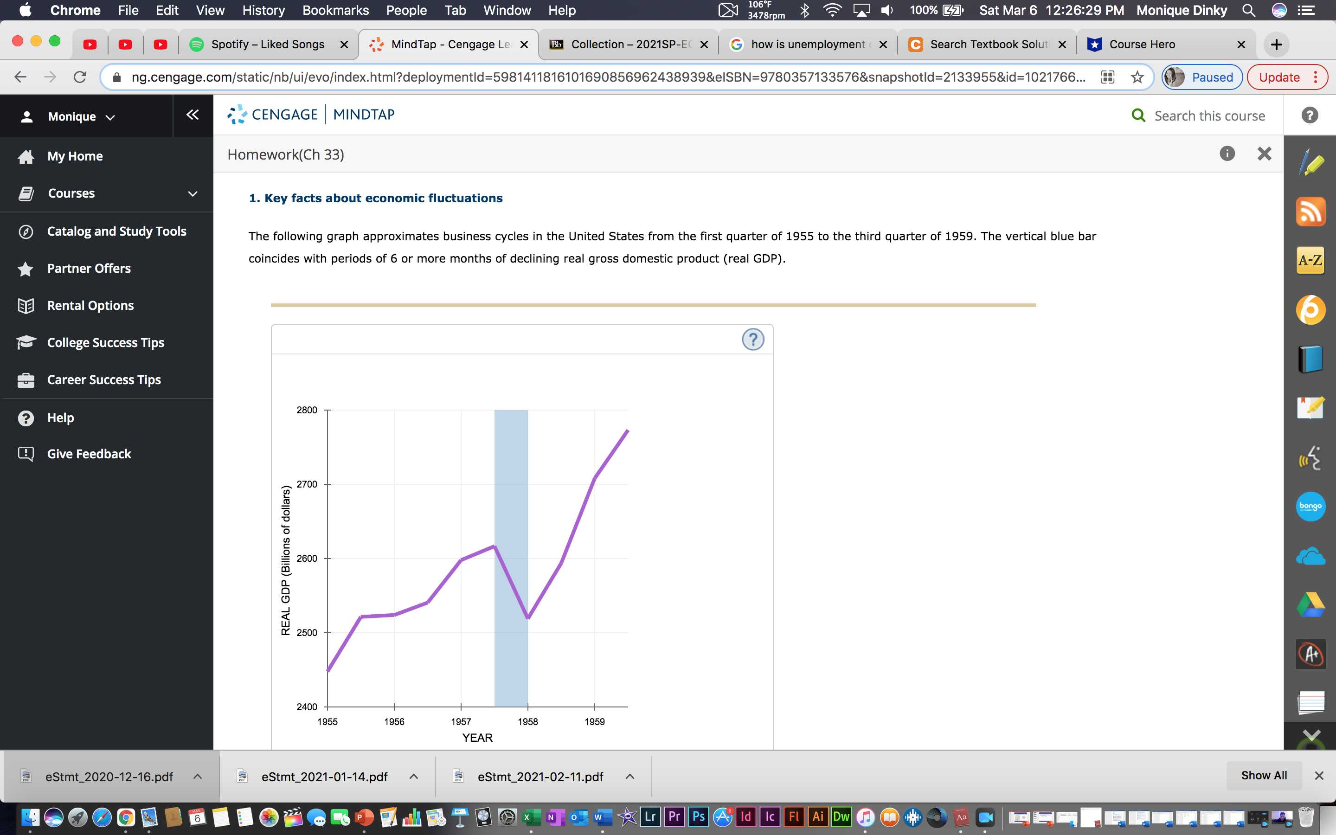The image size is (1336, 835).
Task: Open the Bookmarks menu in menu bar
Action: coord(335,10)
